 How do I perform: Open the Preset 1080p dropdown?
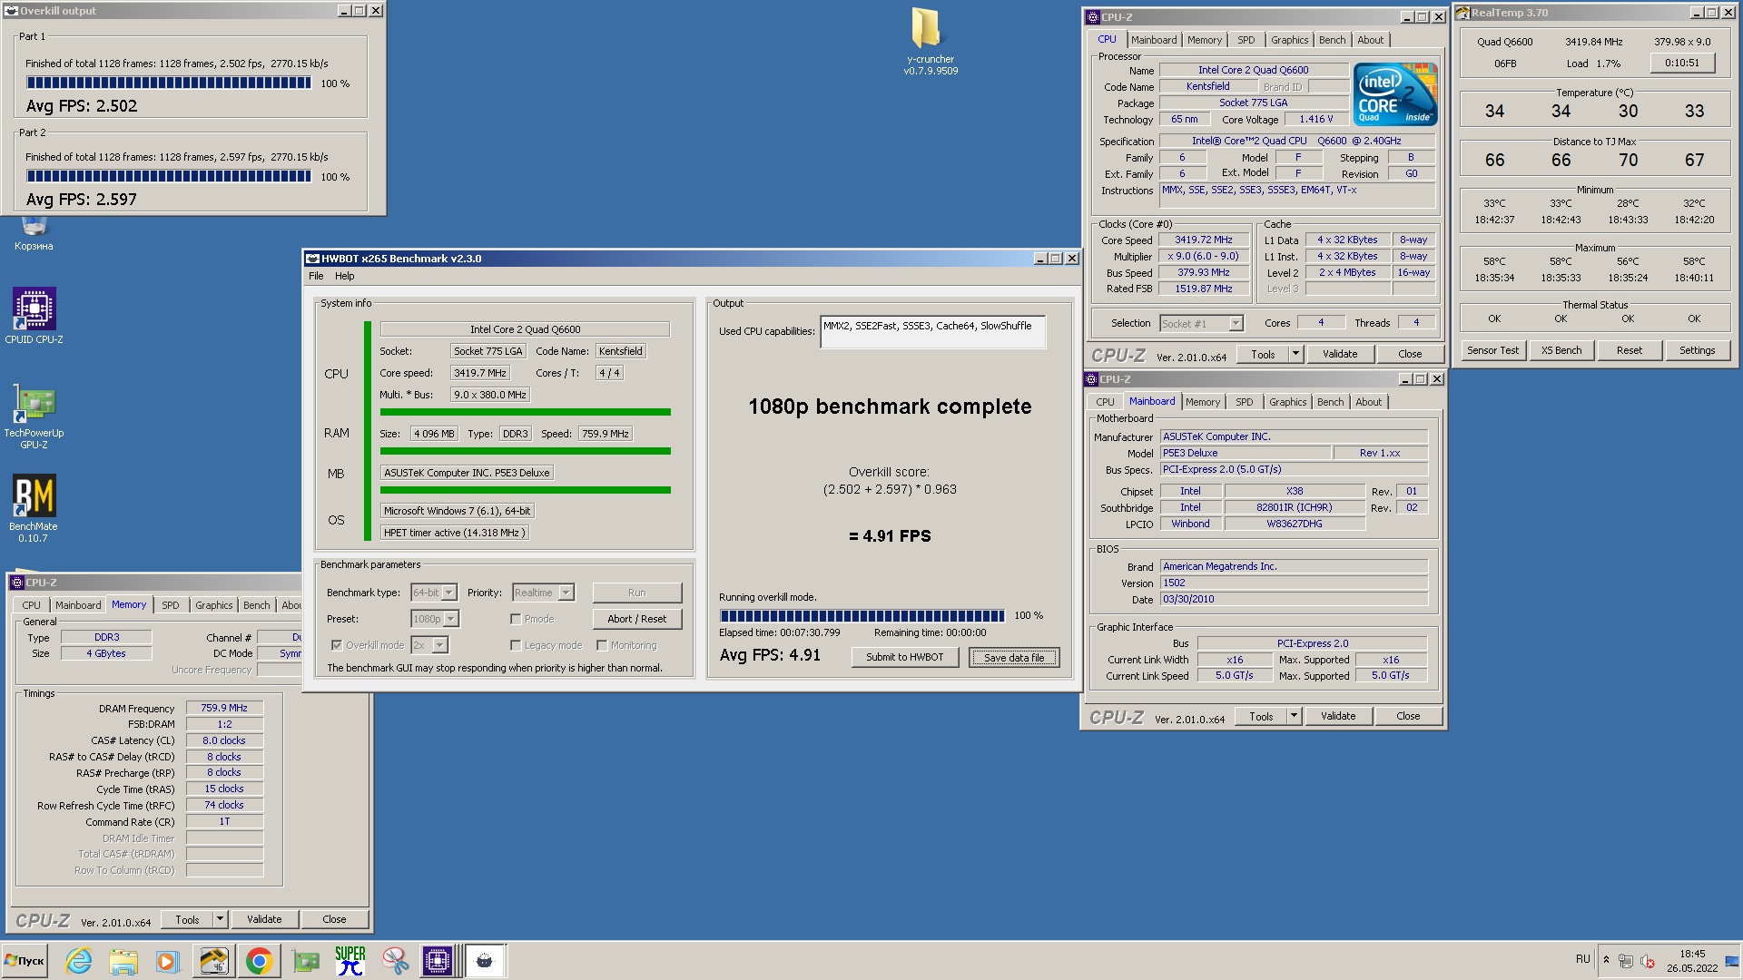click(x=451, y=619)
